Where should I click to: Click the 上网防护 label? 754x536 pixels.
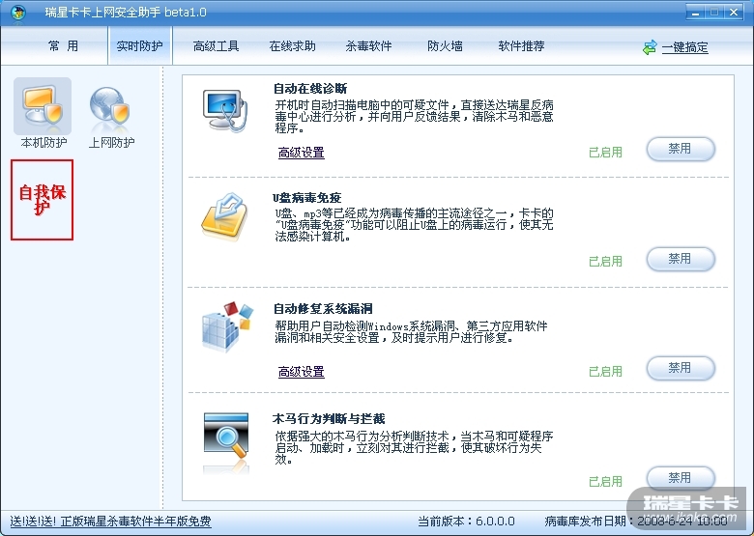pos(111,143)
